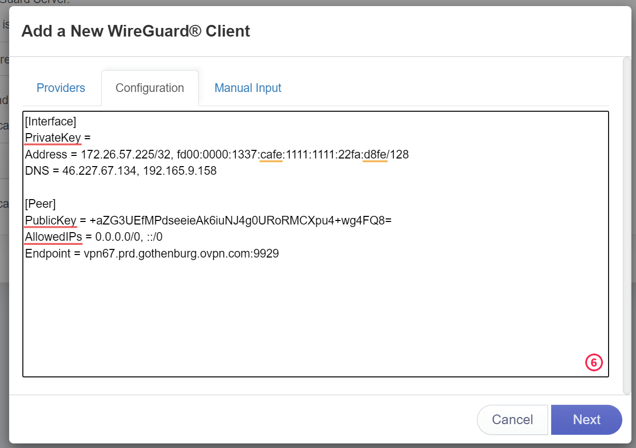This screenshot has width=636, height=448.
Task: Switch to the Providers tab
Action: [x=61, y=88]
